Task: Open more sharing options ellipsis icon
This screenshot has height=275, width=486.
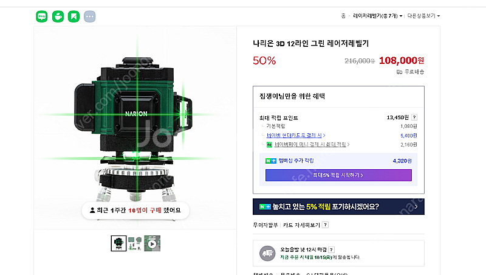Action: coord(90,16)
